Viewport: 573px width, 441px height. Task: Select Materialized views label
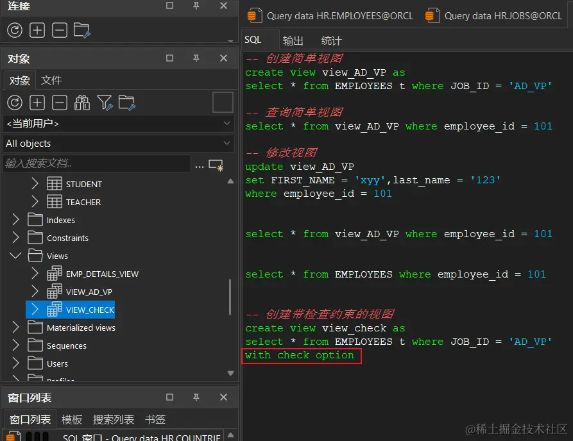[81, 328]
